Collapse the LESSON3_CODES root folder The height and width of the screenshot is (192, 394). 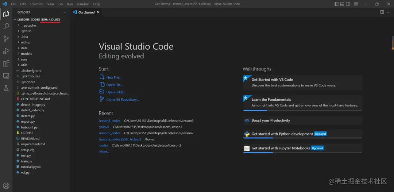[x=42, y=20]
